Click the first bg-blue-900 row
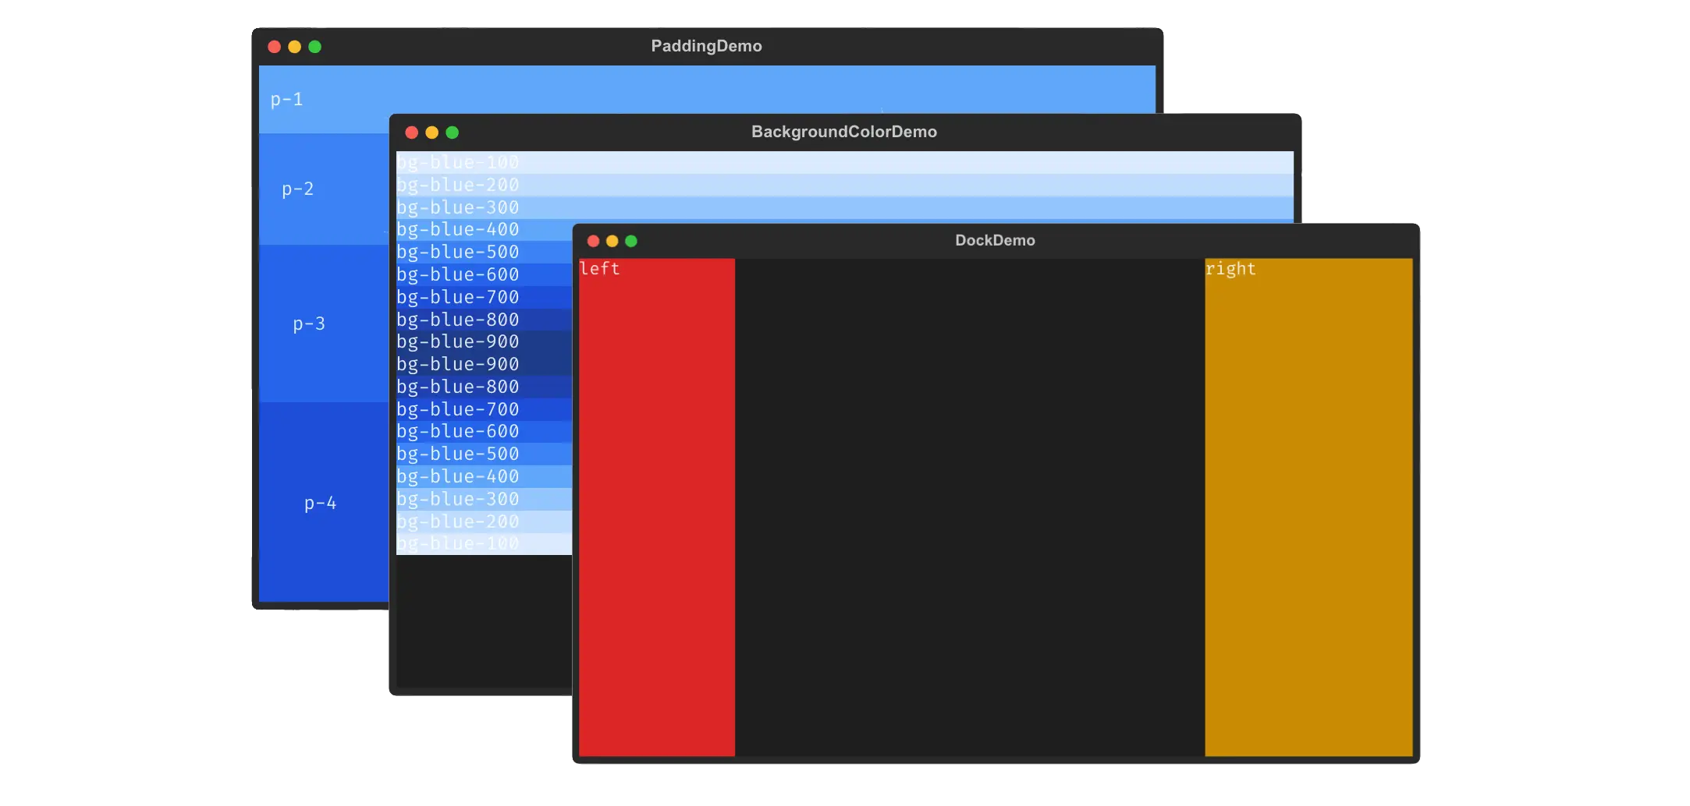This screenshot has height=806, width=1690. (484, 341)
